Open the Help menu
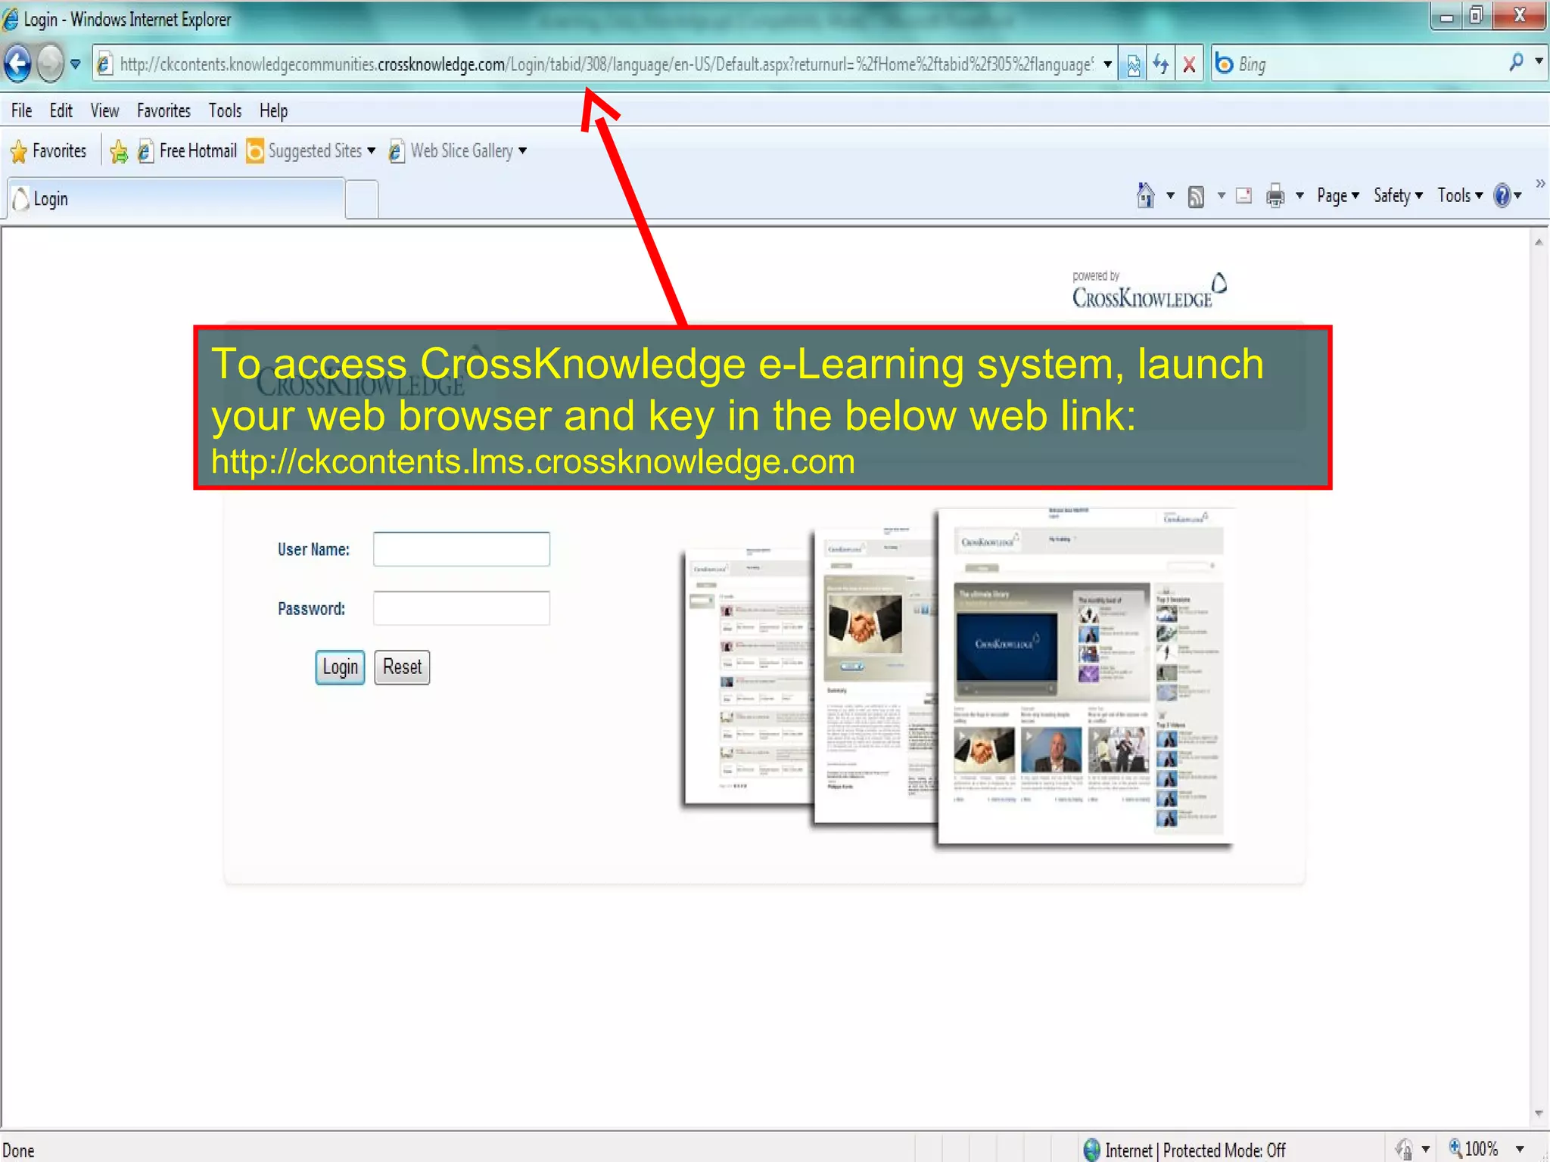 [x=273, y=111]
